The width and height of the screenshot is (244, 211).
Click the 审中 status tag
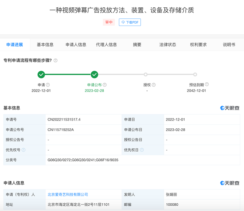point(109,22)
